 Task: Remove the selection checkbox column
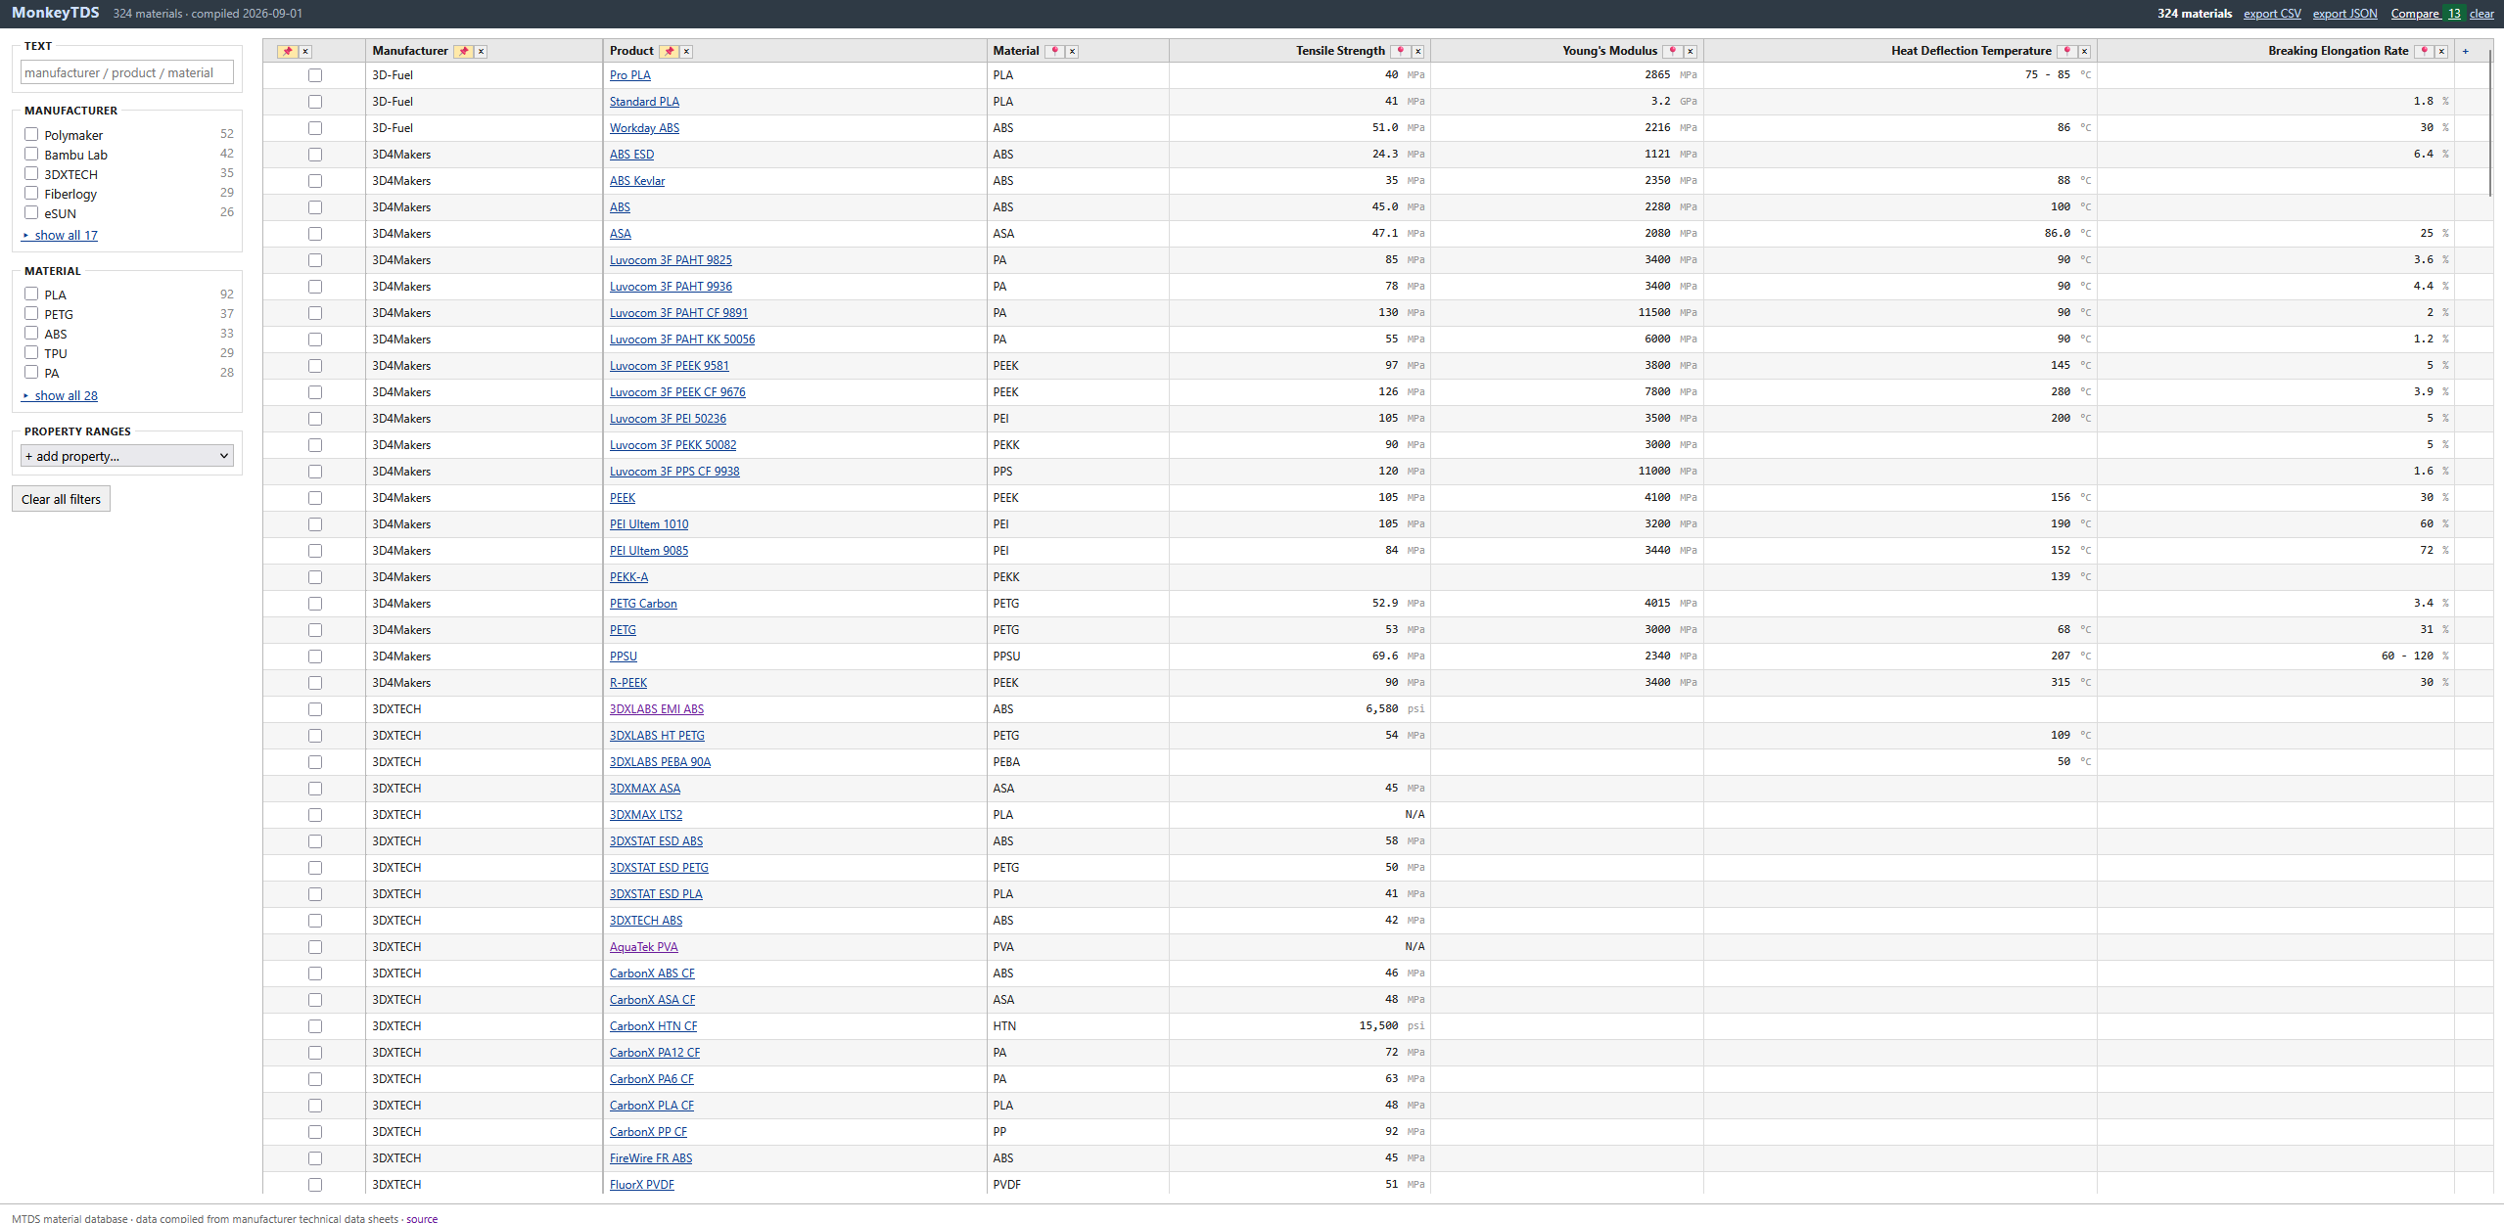click(x=305, y=51)
